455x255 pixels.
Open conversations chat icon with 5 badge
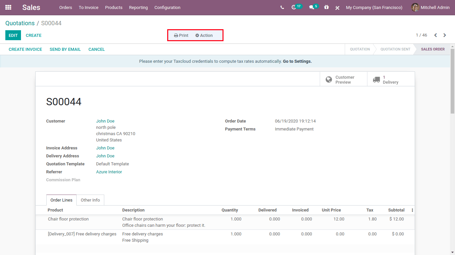tap(312, 7)
